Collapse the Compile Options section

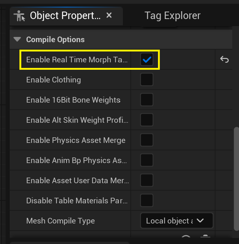[x=17, y=39]
